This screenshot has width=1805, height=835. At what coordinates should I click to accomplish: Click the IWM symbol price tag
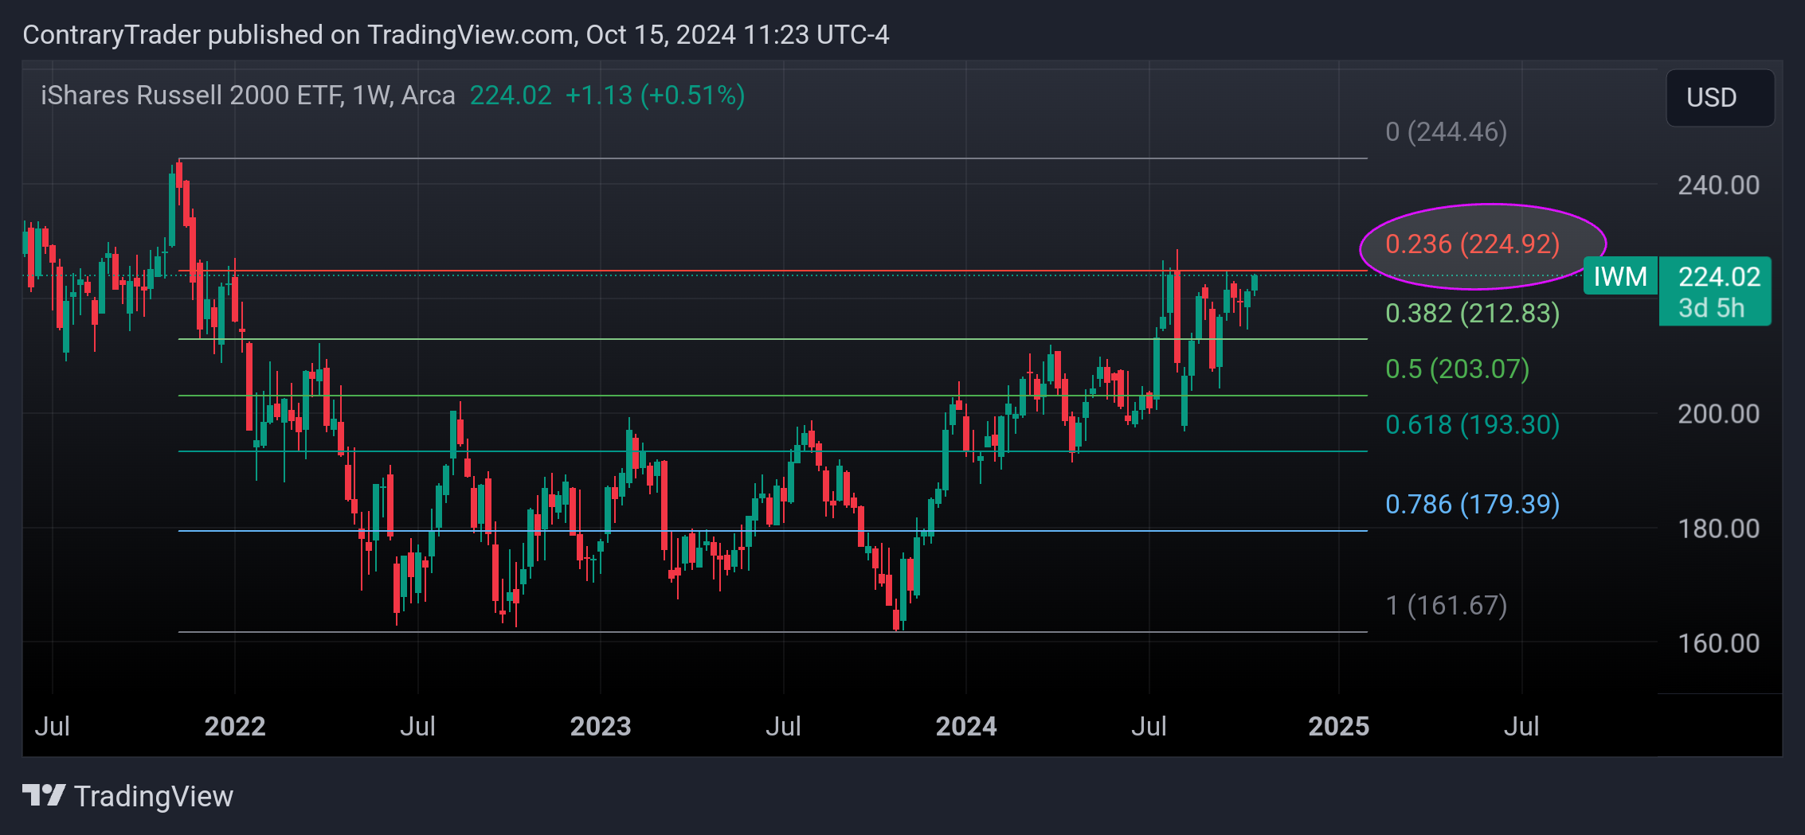(x=1620, y=276)
